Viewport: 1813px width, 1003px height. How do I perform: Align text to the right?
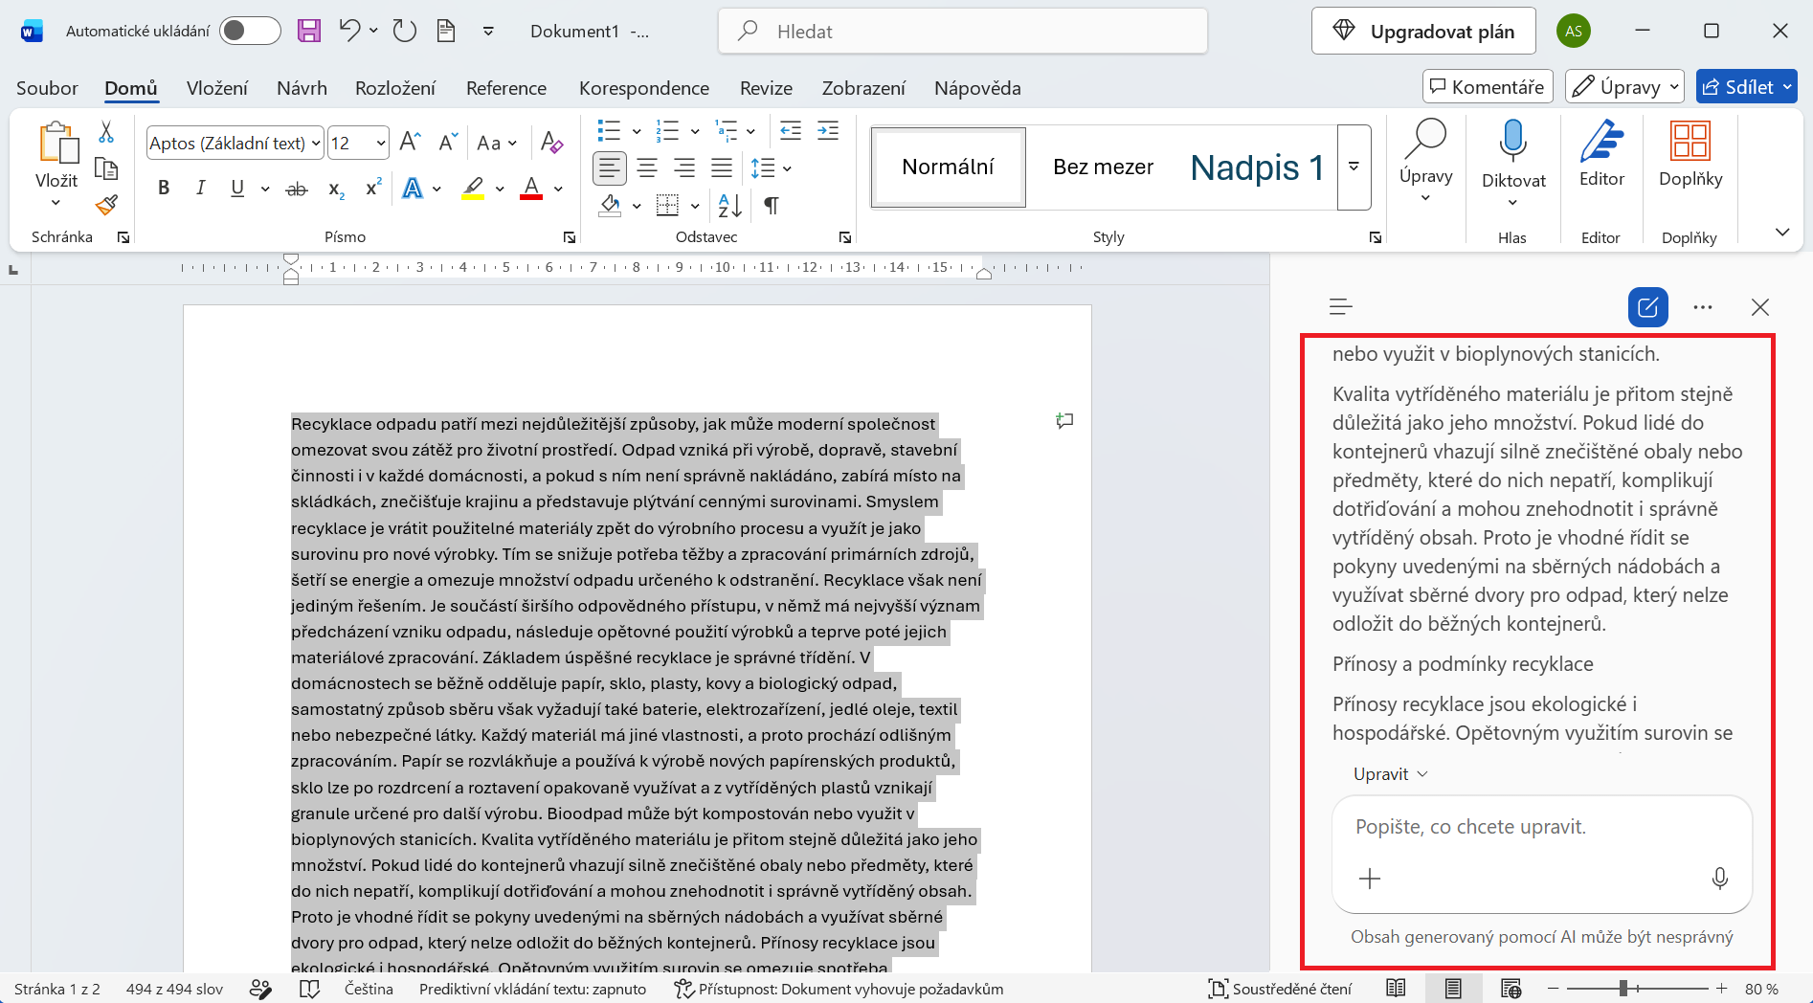pyautogui.click(x=684, y=168)
